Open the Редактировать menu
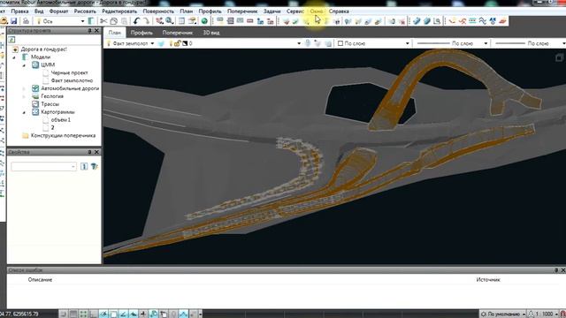 (119, 11)
